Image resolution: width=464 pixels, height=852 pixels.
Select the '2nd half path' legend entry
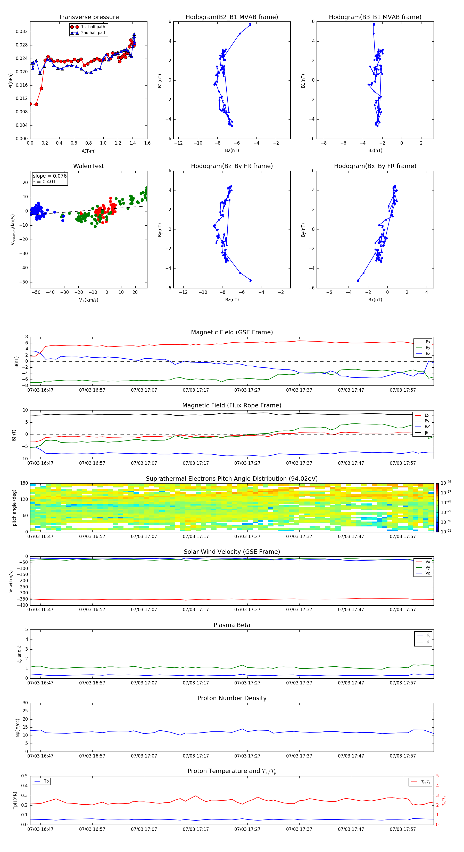pyautogui.click(x=88, y=33)
